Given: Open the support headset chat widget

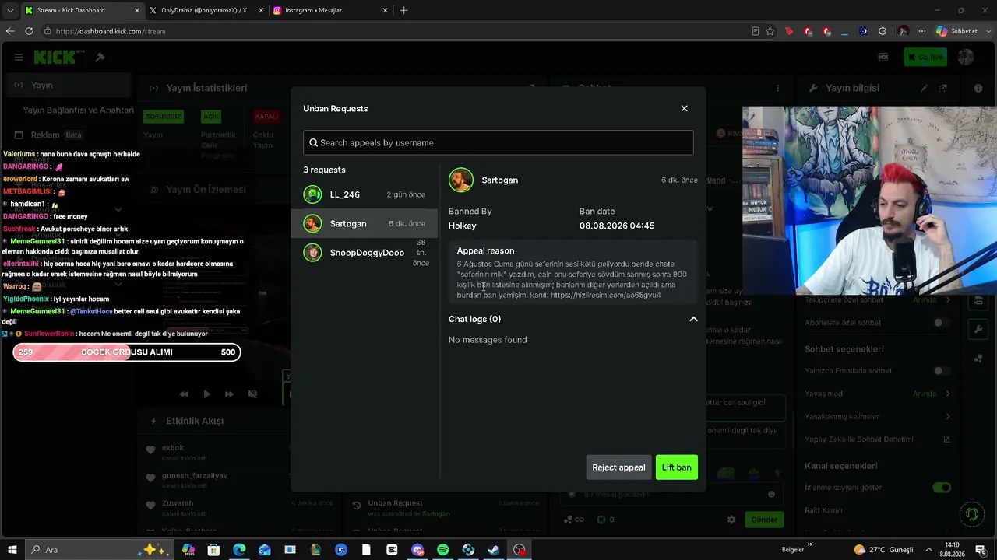Looking at the screenshot, I should 971,514.
